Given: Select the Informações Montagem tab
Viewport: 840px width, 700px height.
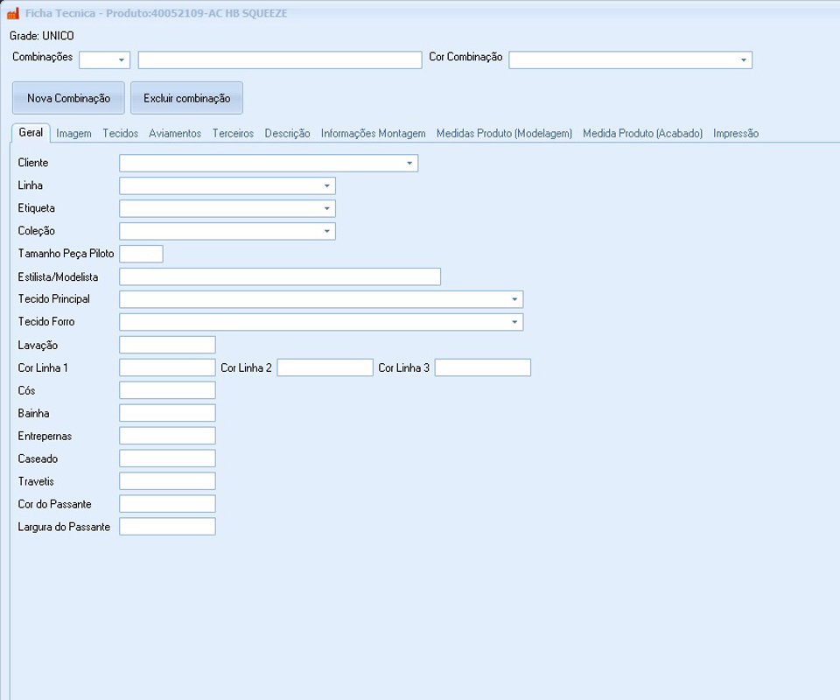Looking at the screenshot, I should (x=373, y=134).
